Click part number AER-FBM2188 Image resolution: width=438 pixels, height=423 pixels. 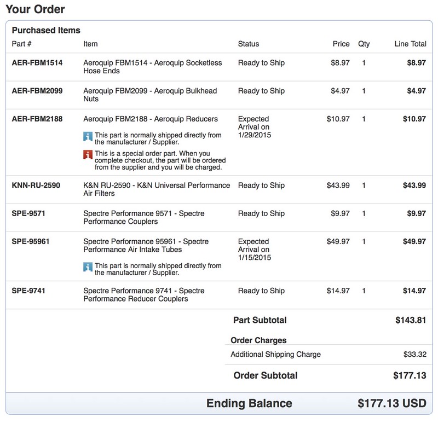click(38, 119)
